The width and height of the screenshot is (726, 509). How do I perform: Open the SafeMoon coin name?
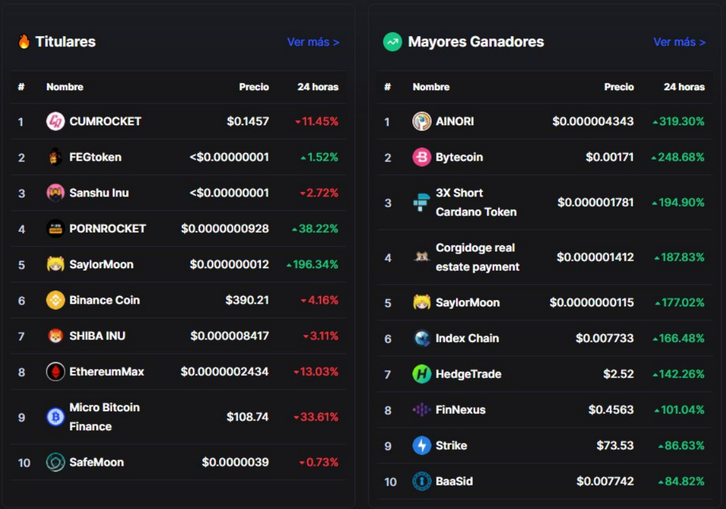pos(96,462)
